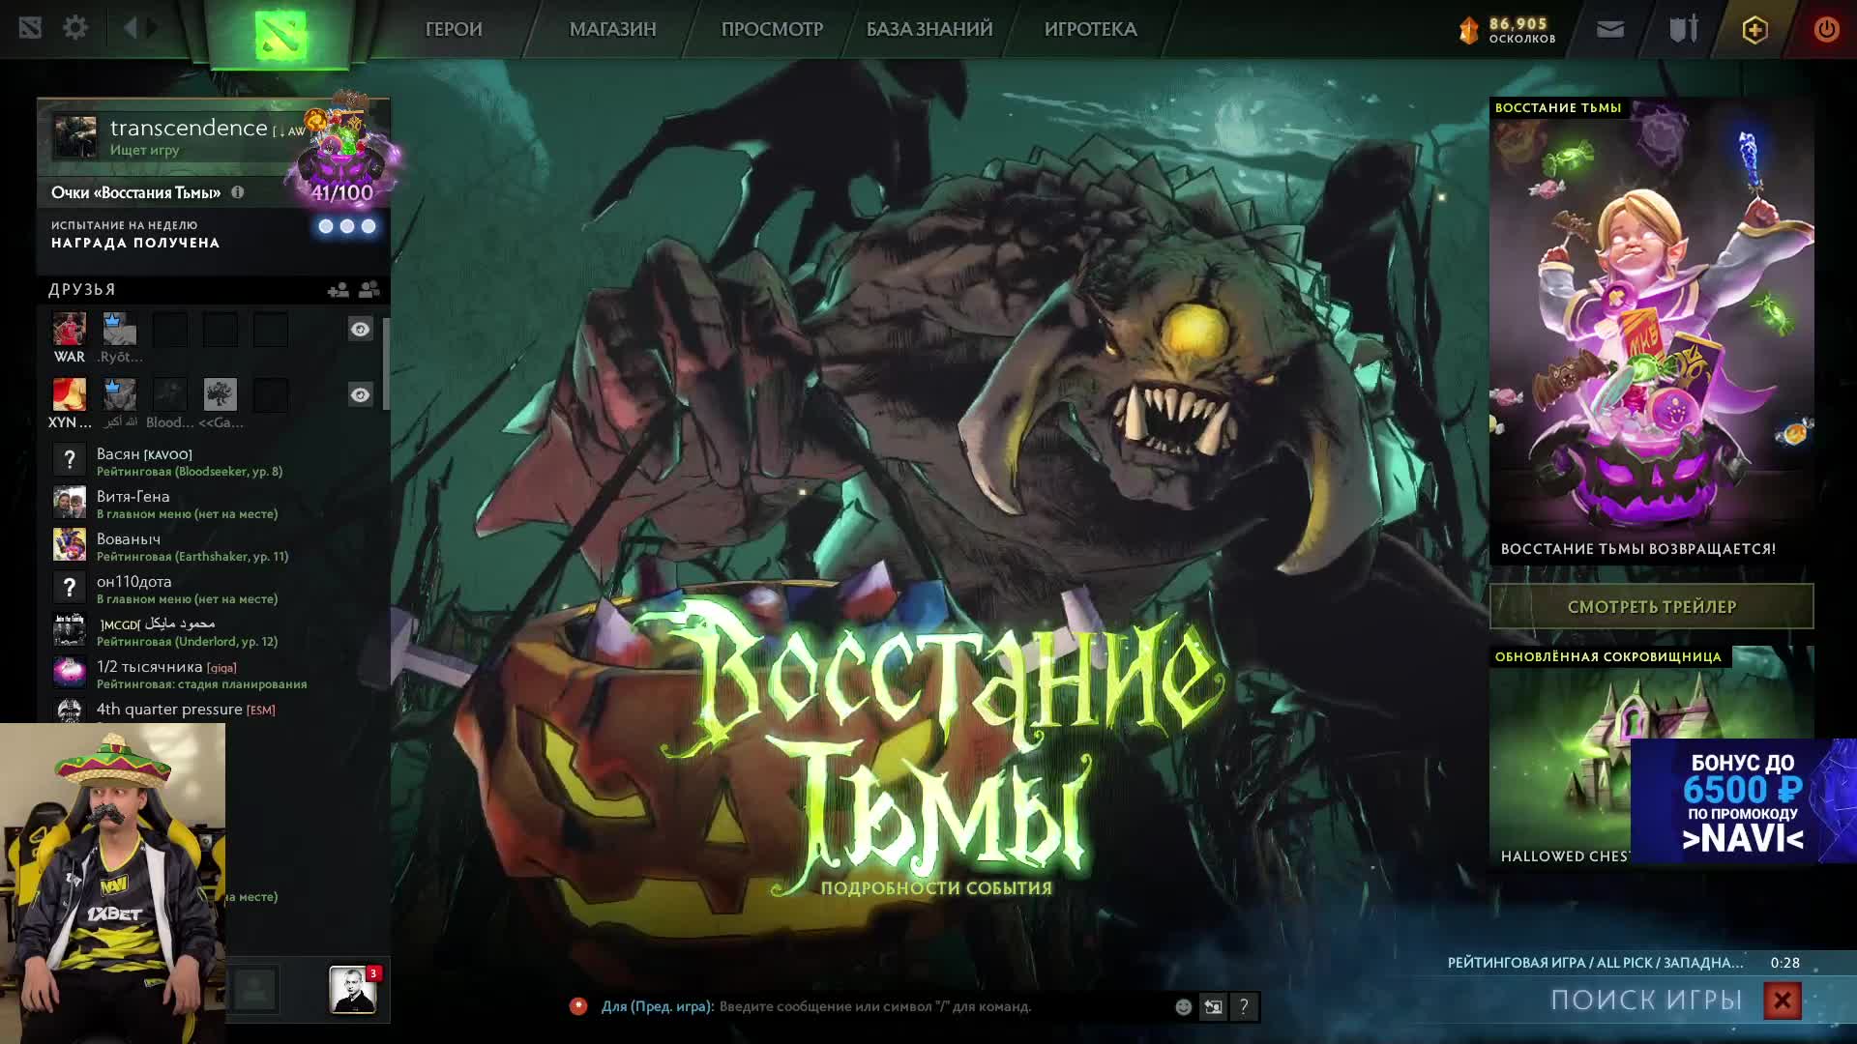Click the navigate forward arrow
The image size is (1857, 1044).
pyautogui.click(x=153, y=28)
